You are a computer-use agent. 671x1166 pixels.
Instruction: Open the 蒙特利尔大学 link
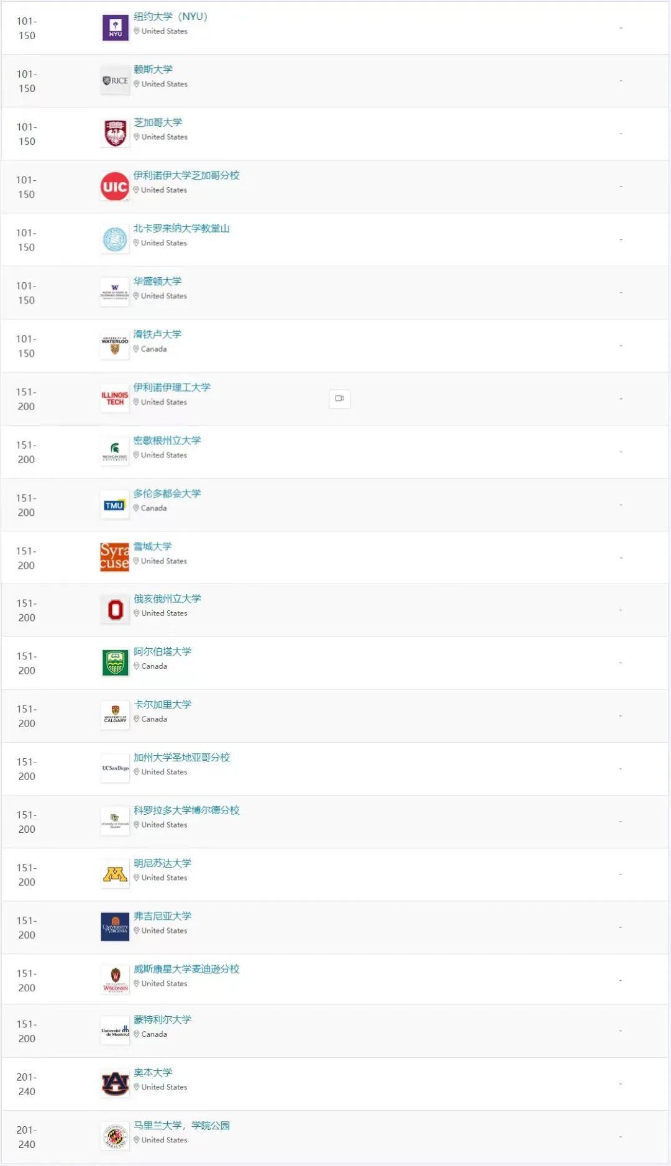pyautogui.click(x=162, y=1020)
